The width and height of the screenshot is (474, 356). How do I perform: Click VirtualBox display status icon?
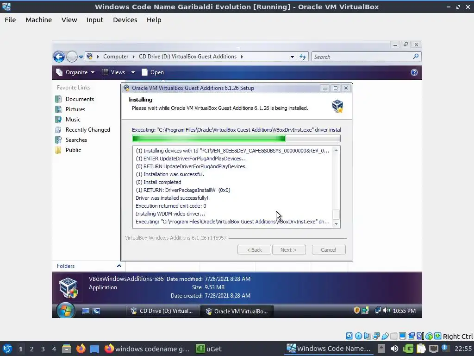point(402,336)
